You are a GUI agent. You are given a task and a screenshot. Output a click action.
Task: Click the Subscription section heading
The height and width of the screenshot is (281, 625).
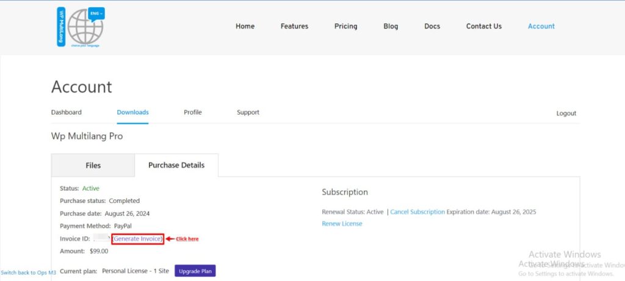pos(345,192)
